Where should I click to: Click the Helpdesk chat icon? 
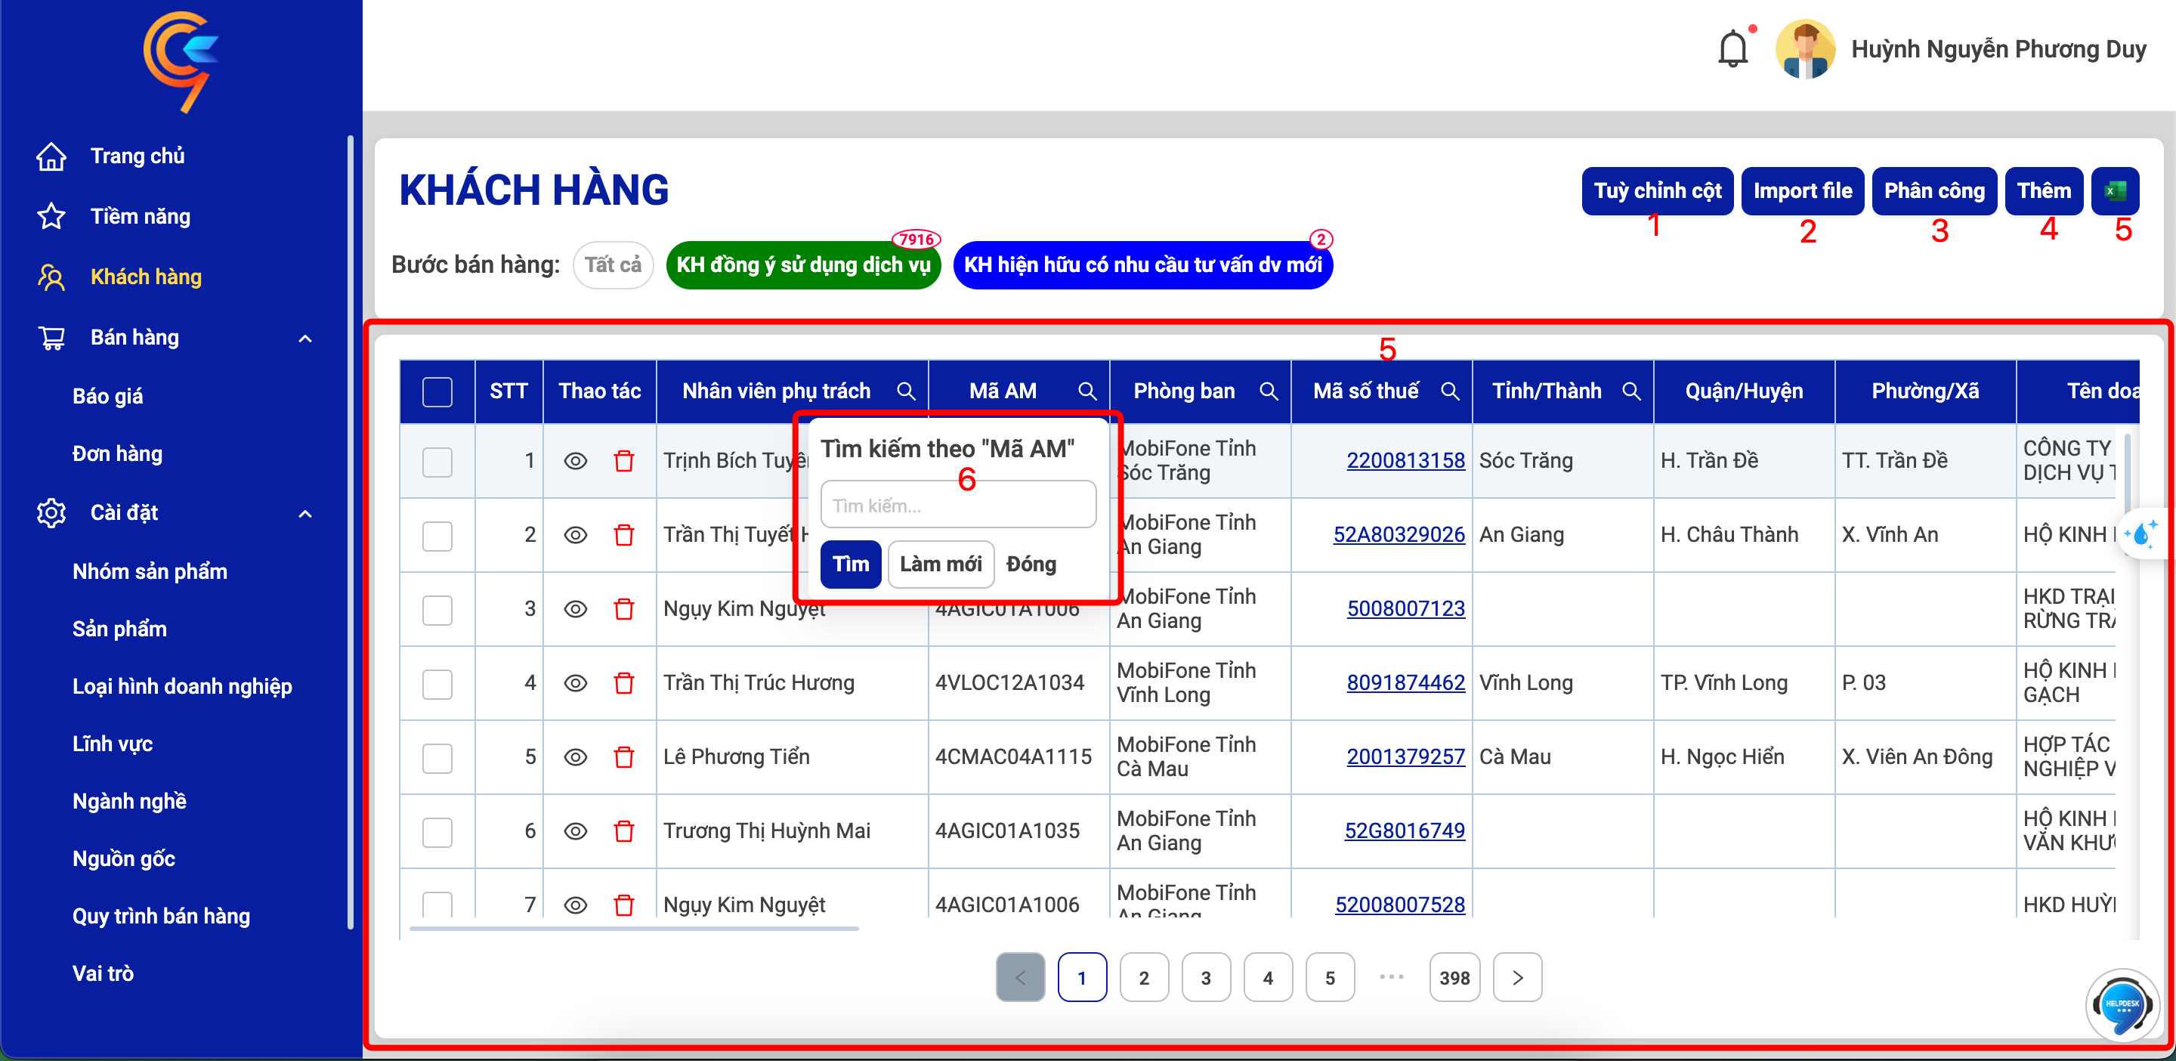(x=2122, y=1004)
